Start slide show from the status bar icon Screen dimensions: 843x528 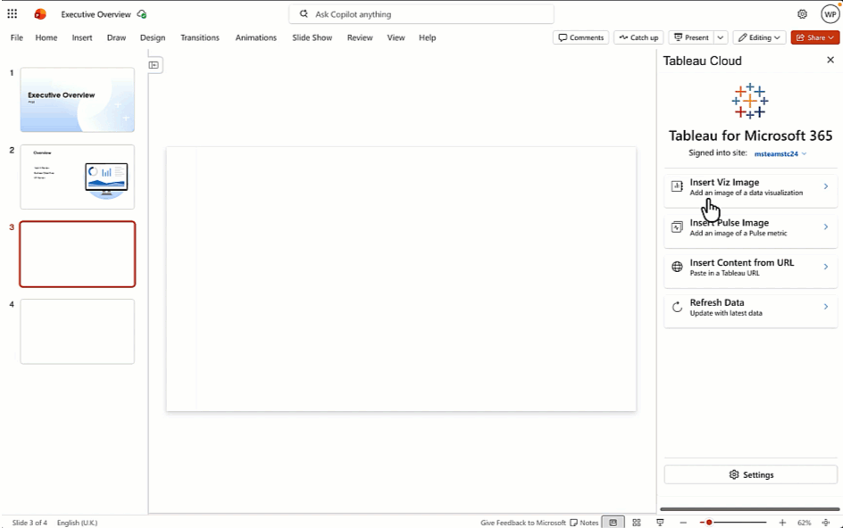(660, 523)
